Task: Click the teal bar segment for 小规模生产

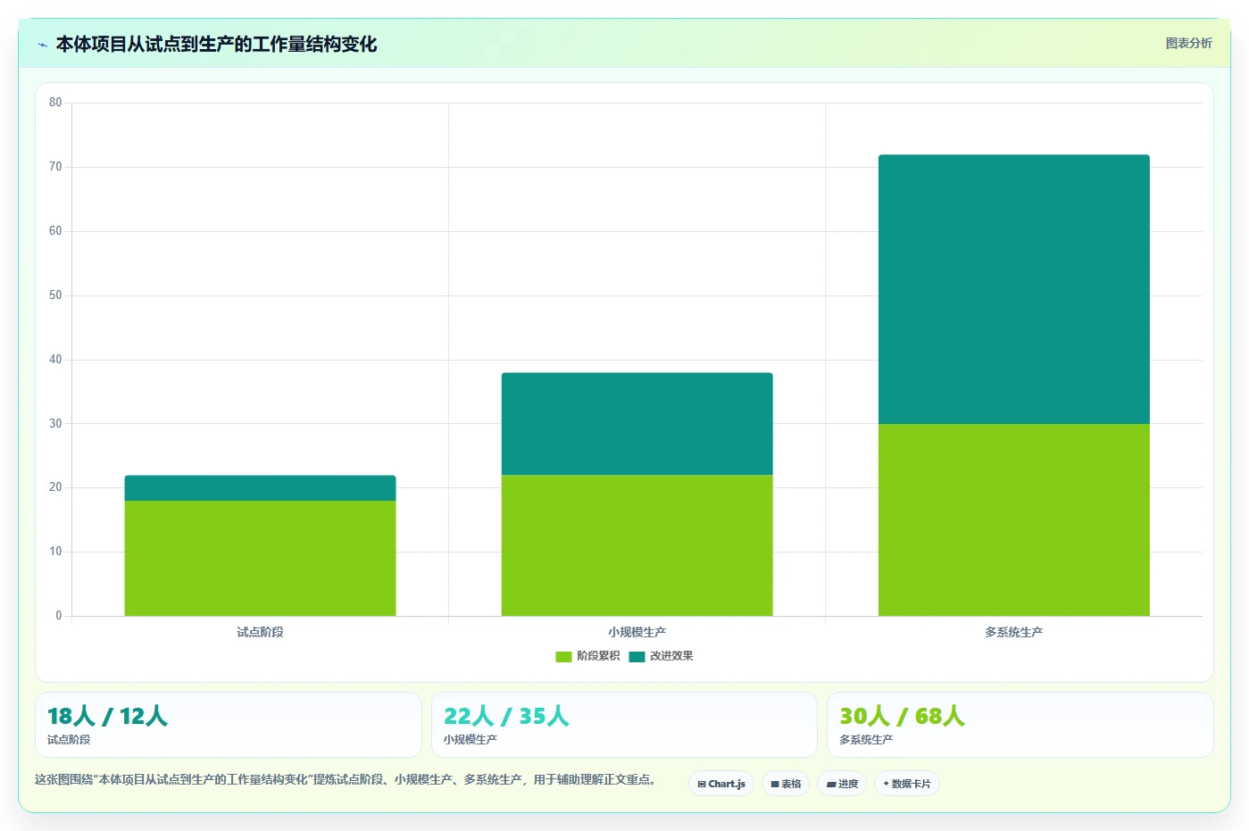Action: [637, 424]
